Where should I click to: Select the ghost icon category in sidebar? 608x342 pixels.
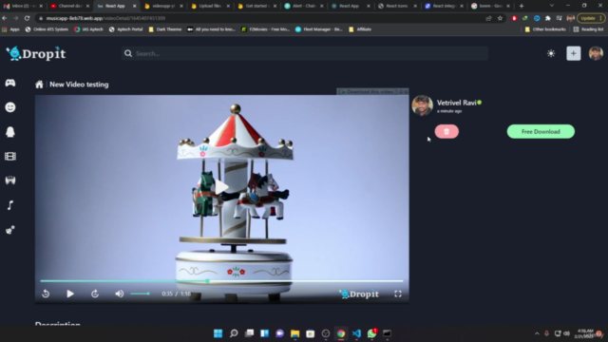pyautogui.click(x=10, y=132)
